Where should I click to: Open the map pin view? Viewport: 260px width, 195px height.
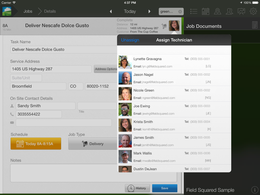click(x=217, y=11)
